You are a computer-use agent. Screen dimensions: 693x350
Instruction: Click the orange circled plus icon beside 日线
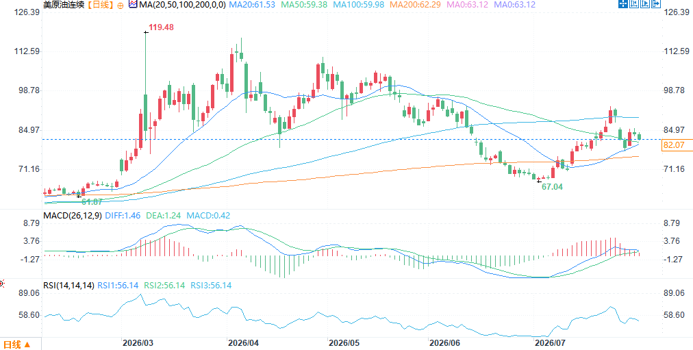(x=121, y=5)
